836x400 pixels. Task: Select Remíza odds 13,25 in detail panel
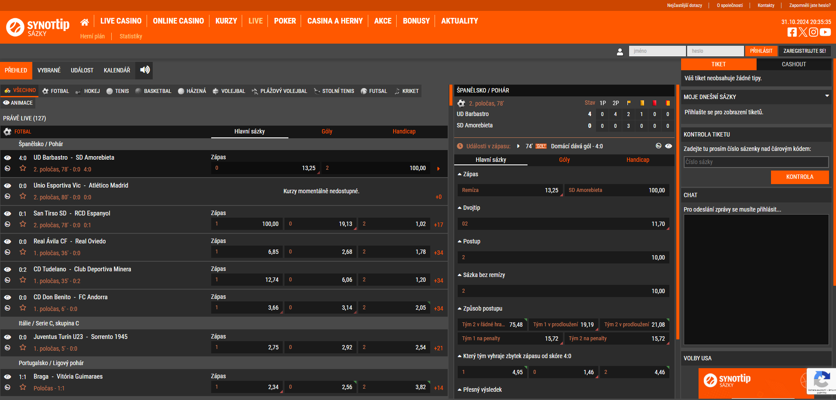coord(510,190)
